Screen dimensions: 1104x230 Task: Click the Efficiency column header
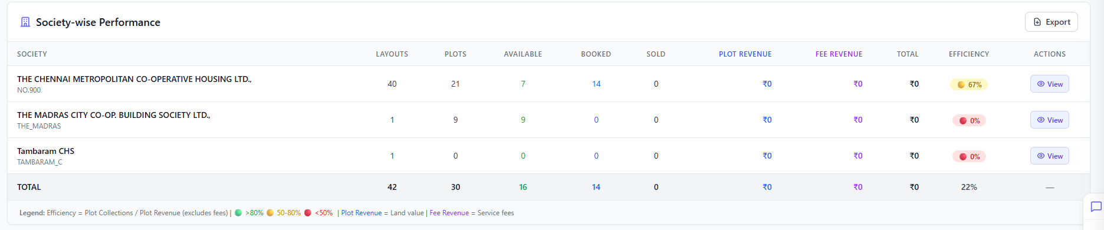[x=969, y=54]
